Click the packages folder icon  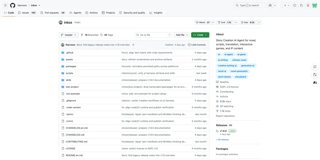click(x=63, y=66)
